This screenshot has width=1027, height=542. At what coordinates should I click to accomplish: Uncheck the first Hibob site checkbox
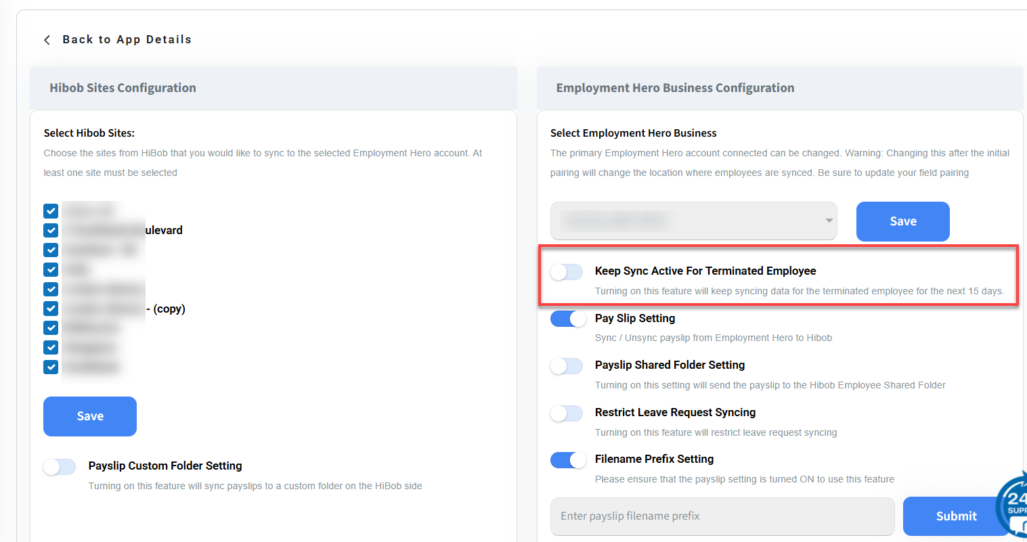point(51,211)
